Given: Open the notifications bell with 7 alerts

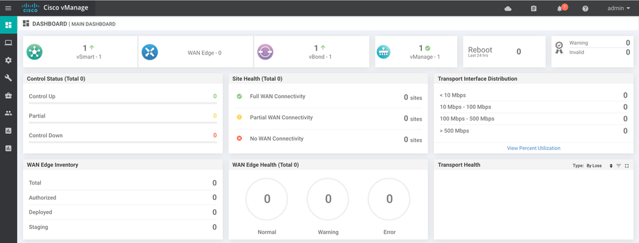Looking at the screenshot, I should coord(561,8).
